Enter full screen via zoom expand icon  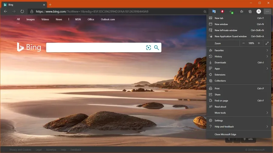coord(267,43)
